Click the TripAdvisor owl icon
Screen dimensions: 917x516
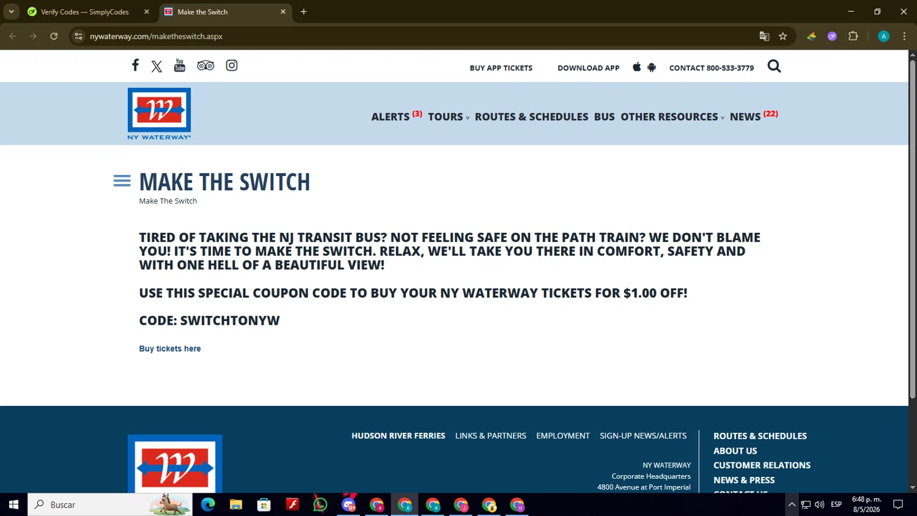pyautogui.click(x=205, y=65)
